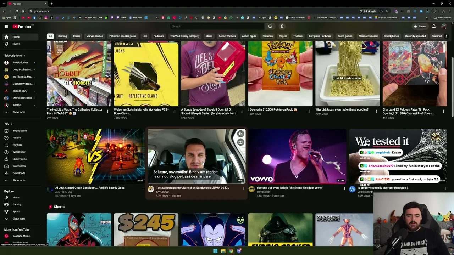Start voice search with the microphone icon

coord(282,26)
